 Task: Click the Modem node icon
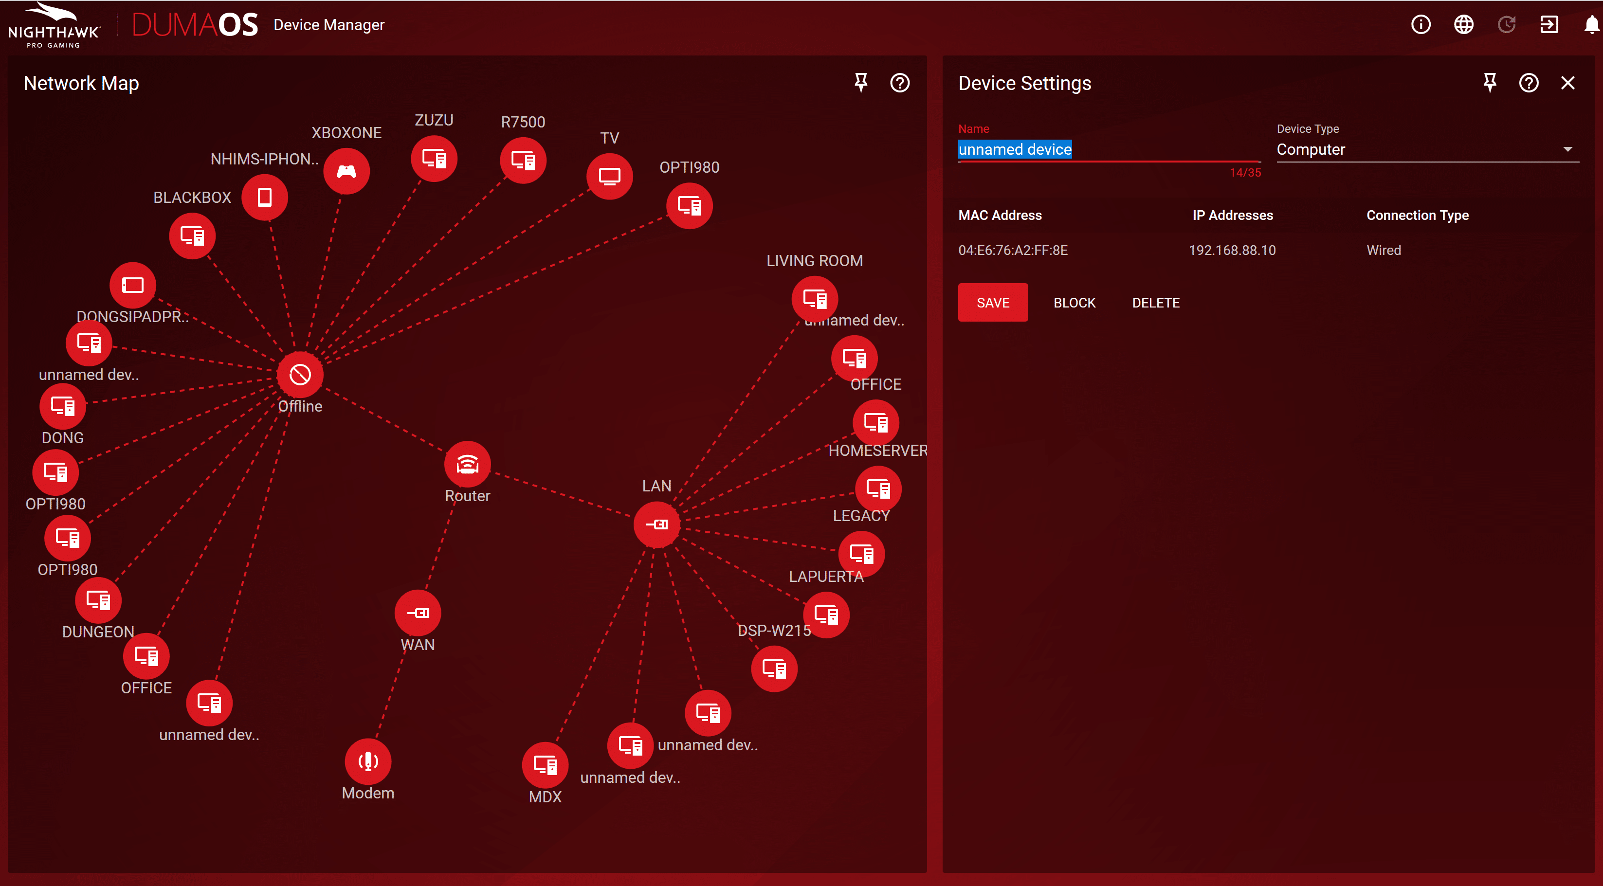click(x=368, y=761)
